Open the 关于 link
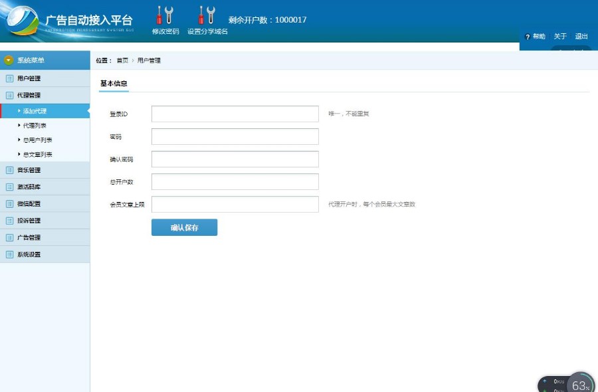Screen dimensions: 598x392 tap(560, 37)
